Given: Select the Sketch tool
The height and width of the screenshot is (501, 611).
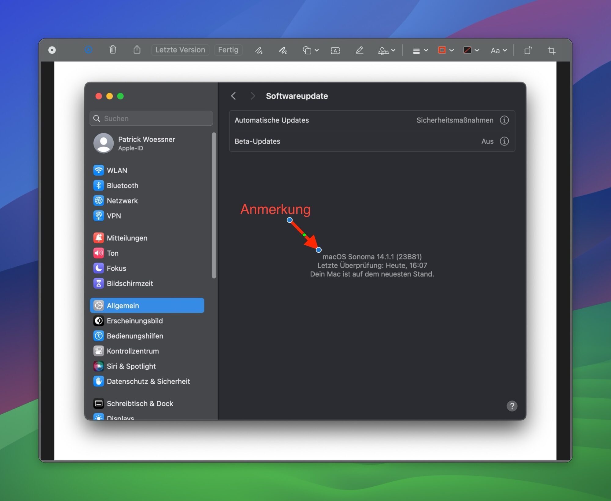Looking at the screenshot, I should 258,50.
